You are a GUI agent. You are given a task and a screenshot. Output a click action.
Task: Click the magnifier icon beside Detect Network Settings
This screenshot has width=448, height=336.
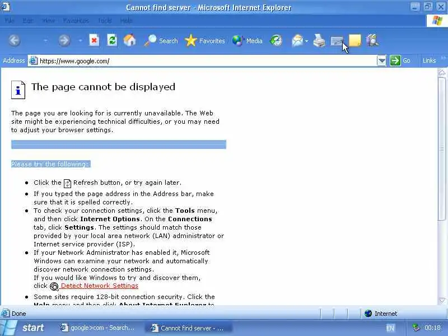click(54, 286)
